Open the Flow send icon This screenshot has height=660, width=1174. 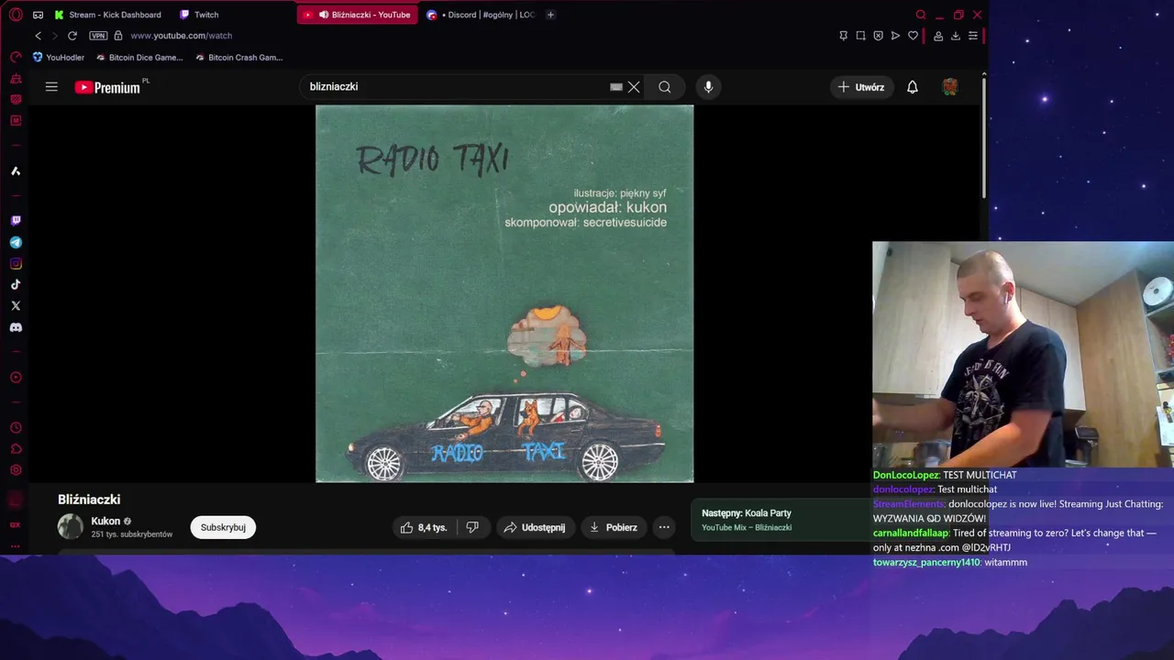tap(895, 36)
